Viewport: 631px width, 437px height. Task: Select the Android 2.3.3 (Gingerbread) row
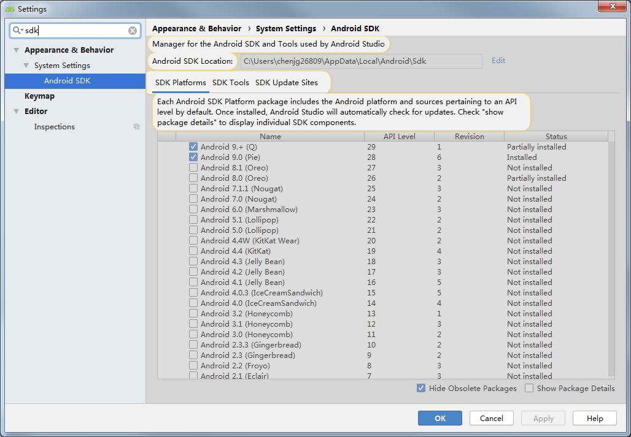[382, 345]
